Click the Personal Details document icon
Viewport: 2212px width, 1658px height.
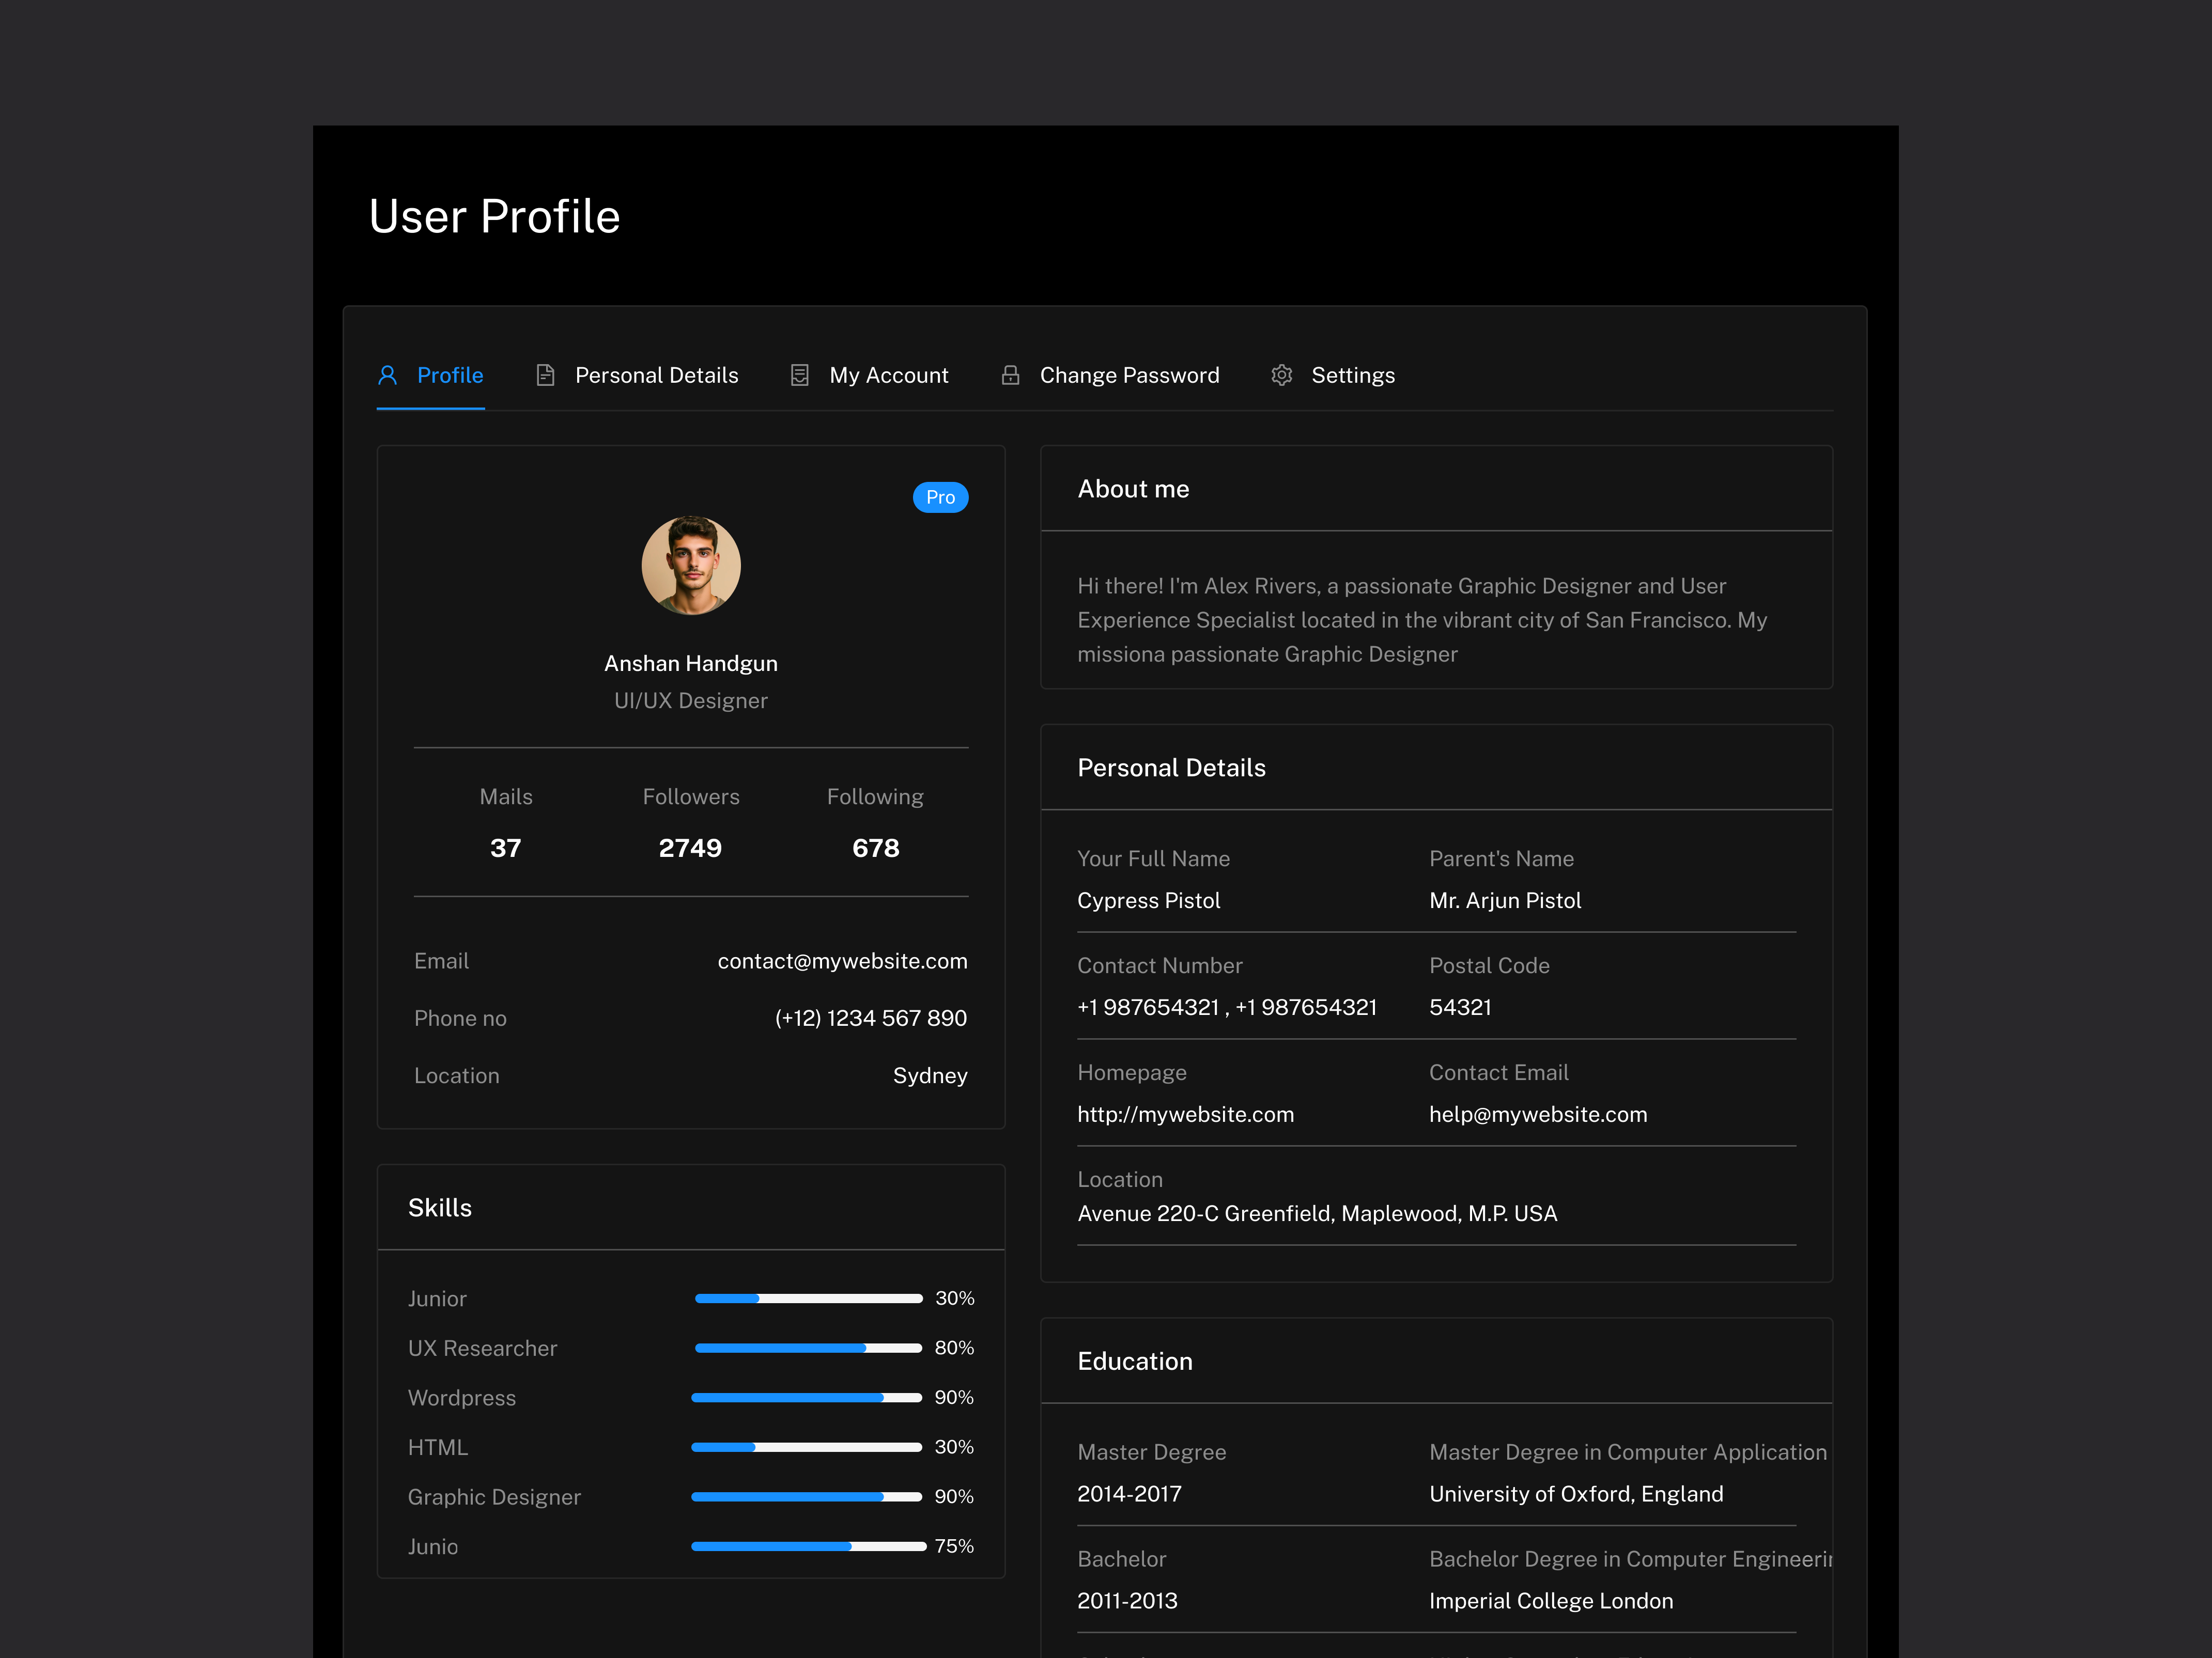coord(546,375)
